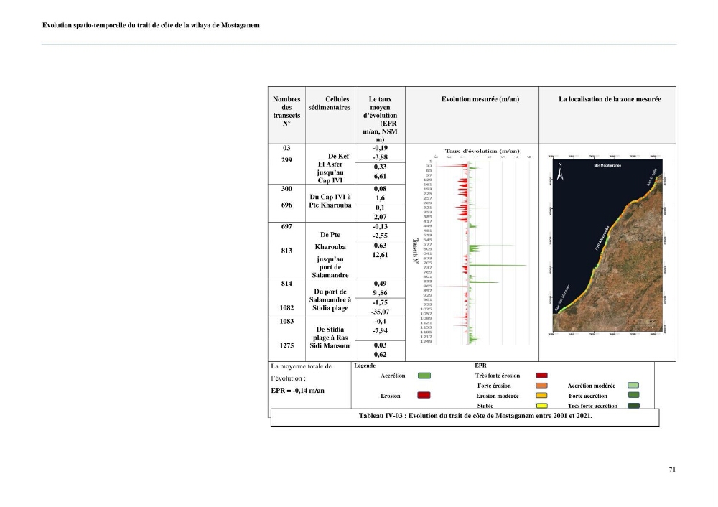Image resolution: width=718 pixels, height=507 pixels.
Task: Click transect number 814
Action: point(286,284)
